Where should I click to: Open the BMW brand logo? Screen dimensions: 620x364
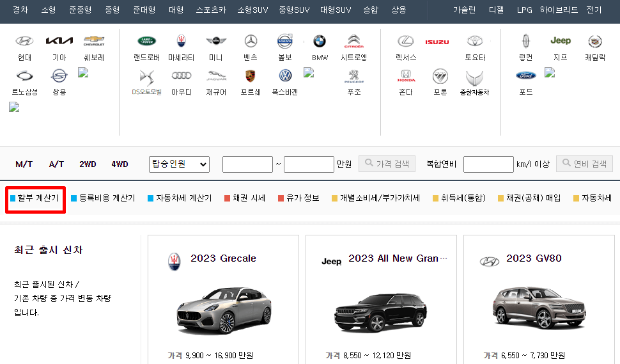tap(320, 41)
